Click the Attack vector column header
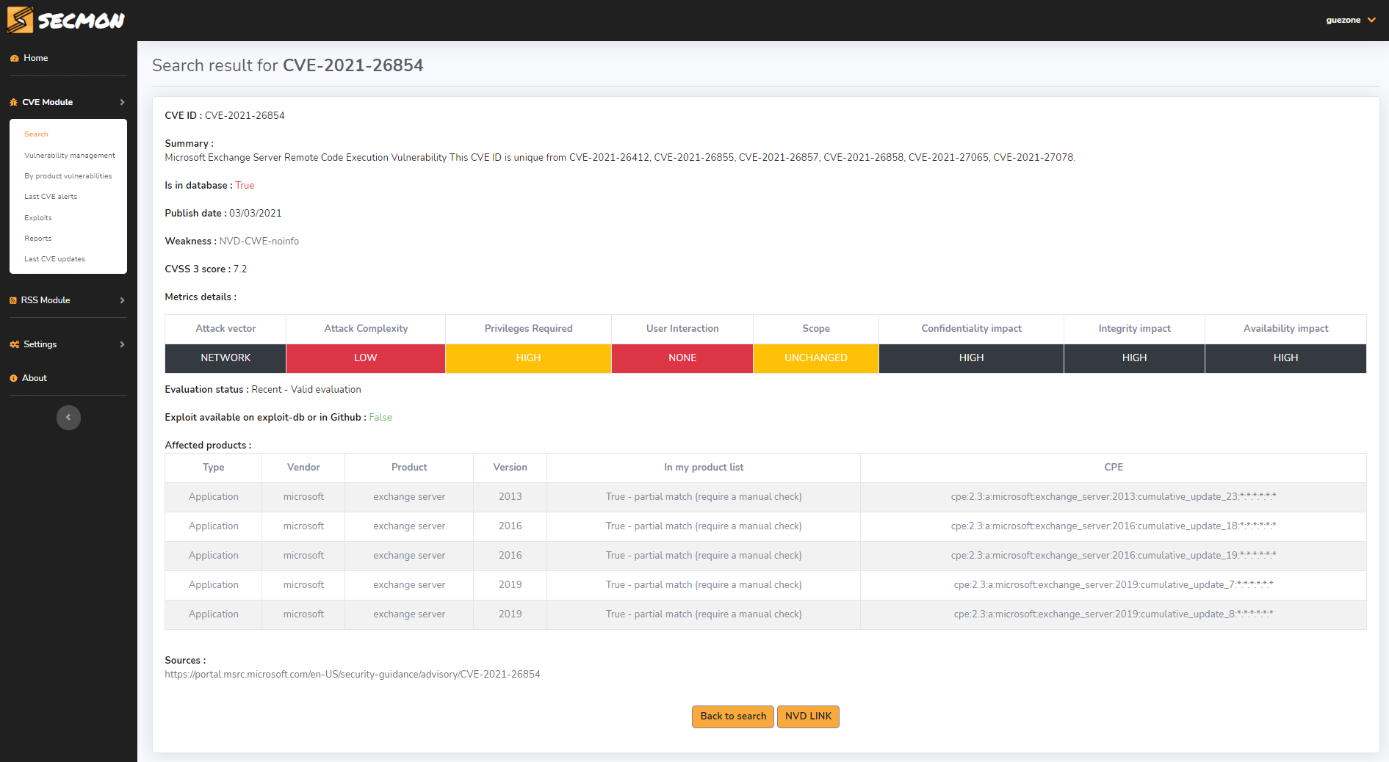The height and width of the screenshot is (762, 1389). (x=226, y=329)
